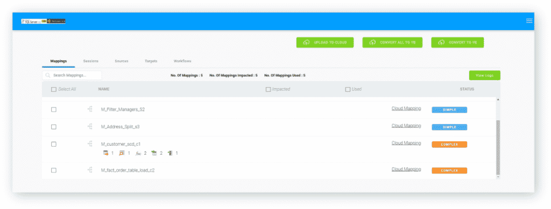Viewport: 551px width, 209px height.
Task: Check the box for M_fact_order_table_load_c2
Action: (x=54, y=170)
